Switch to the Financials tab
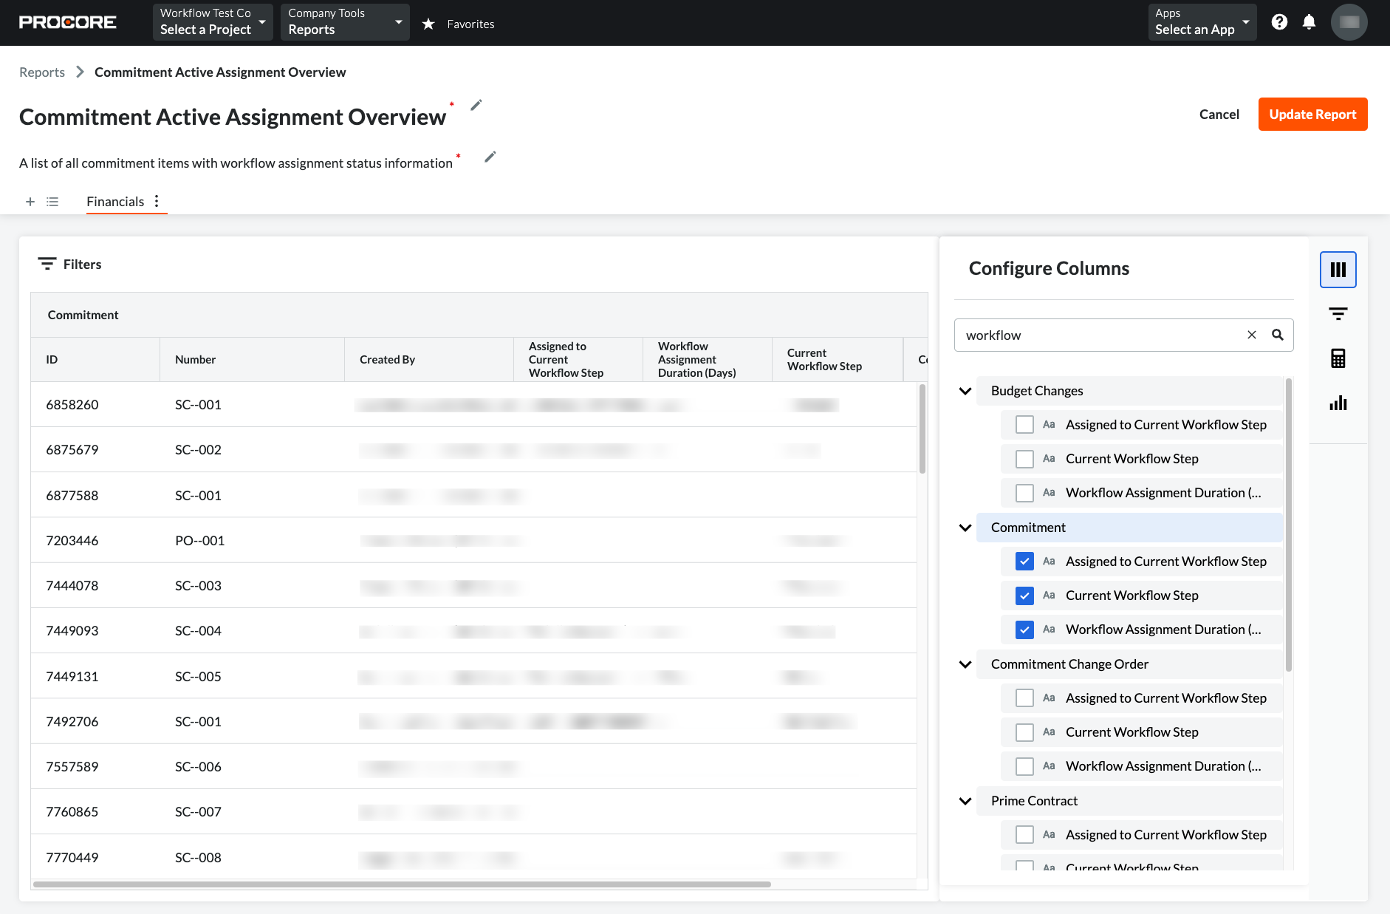The image size is (1390, 914). (114, 201)
